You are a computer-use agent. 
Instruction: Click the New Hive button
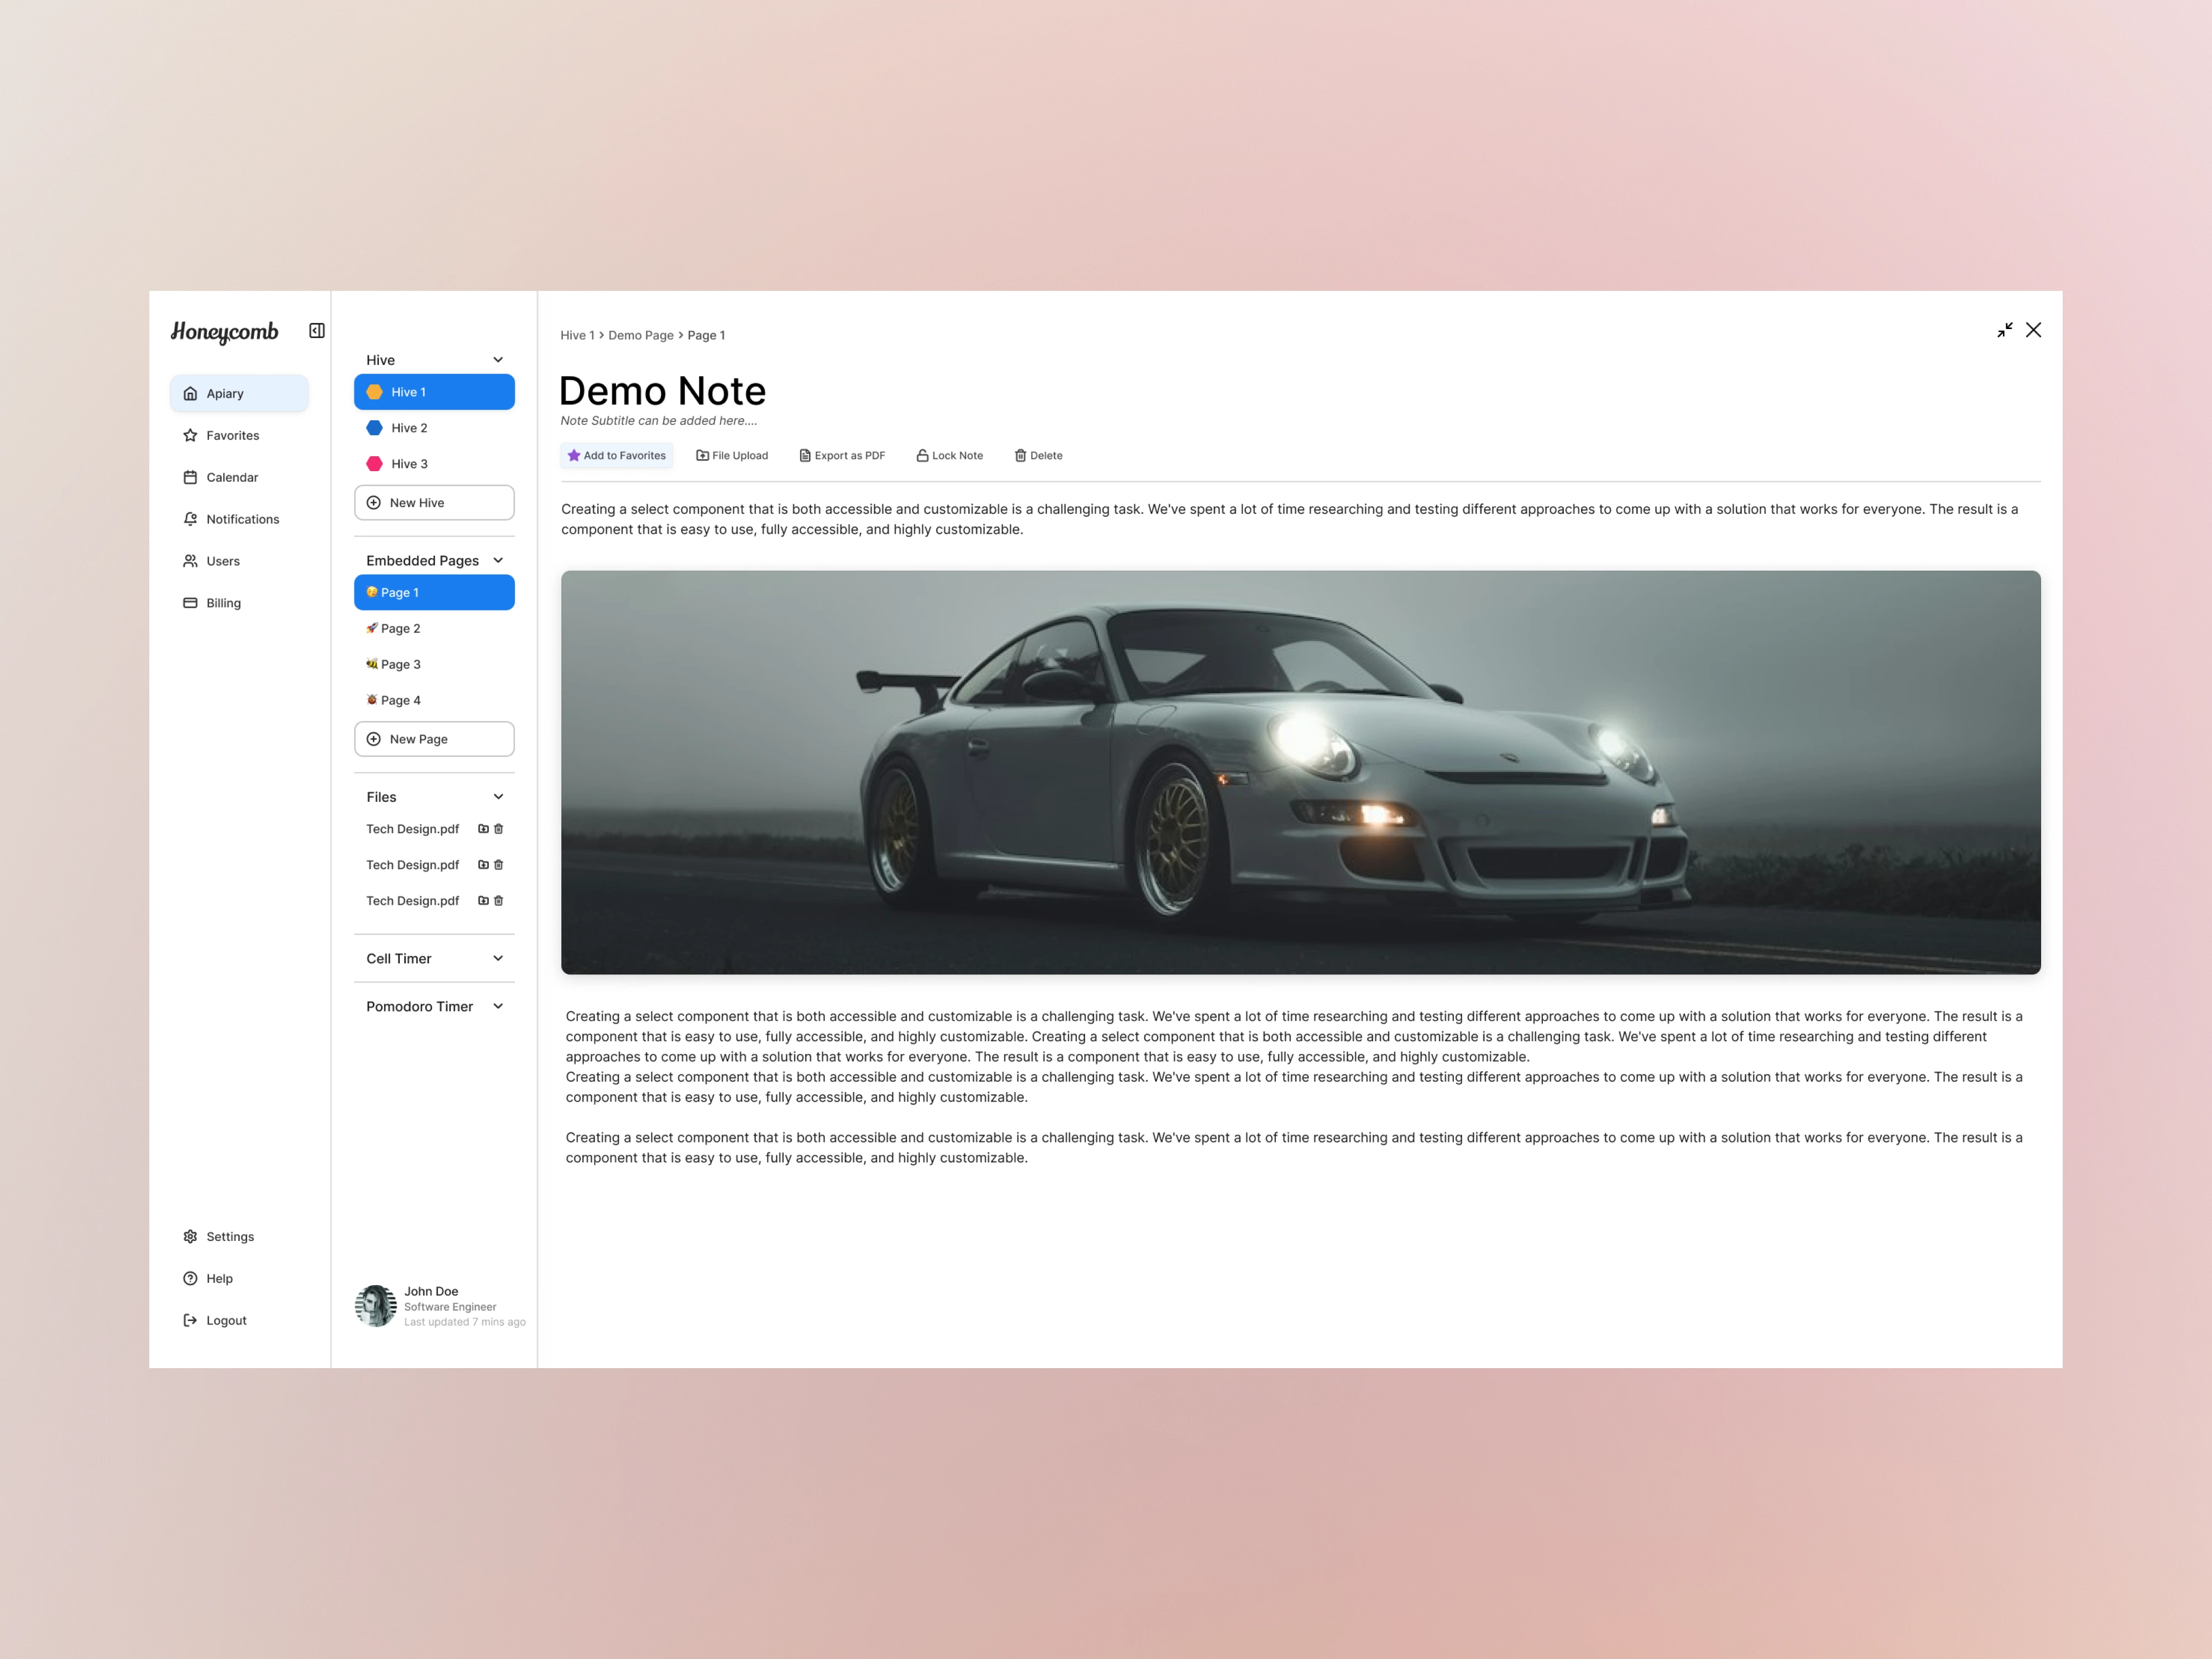pyautogui.click(x=434, y=503)
